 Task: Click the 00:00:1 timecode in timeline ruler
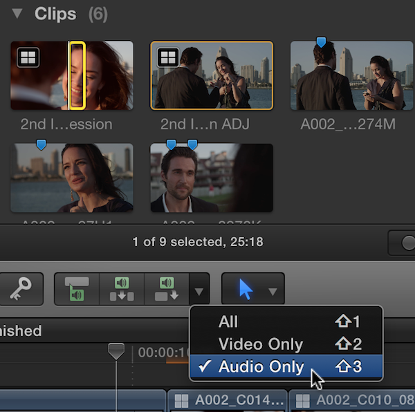(163, 353)
